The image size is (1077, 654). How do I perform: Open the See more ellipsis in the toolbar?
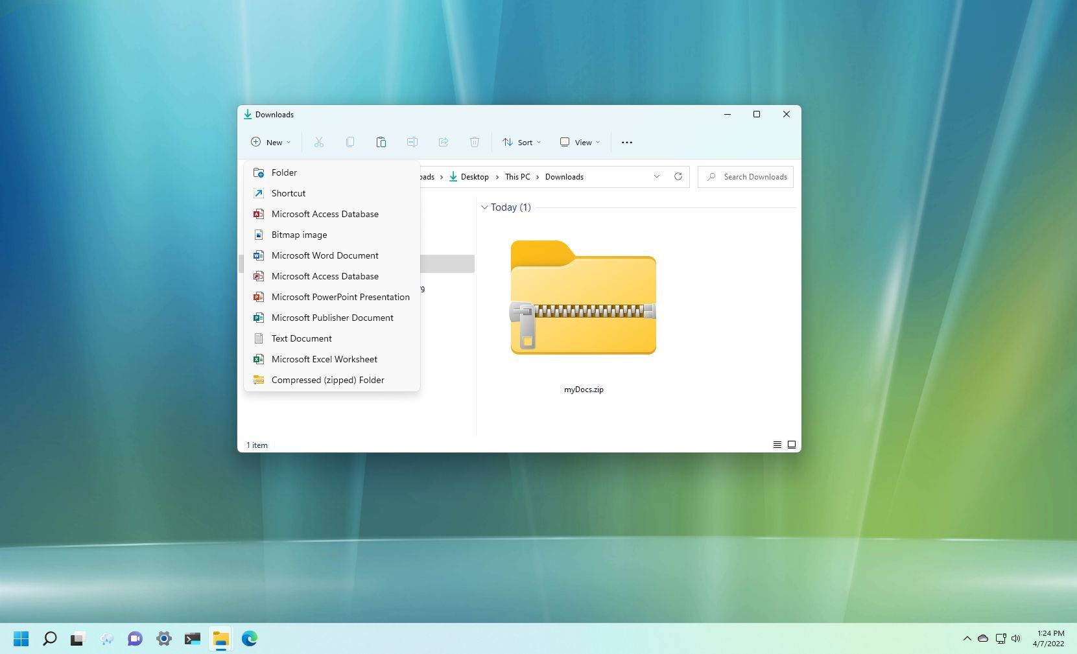click(626, 142)
